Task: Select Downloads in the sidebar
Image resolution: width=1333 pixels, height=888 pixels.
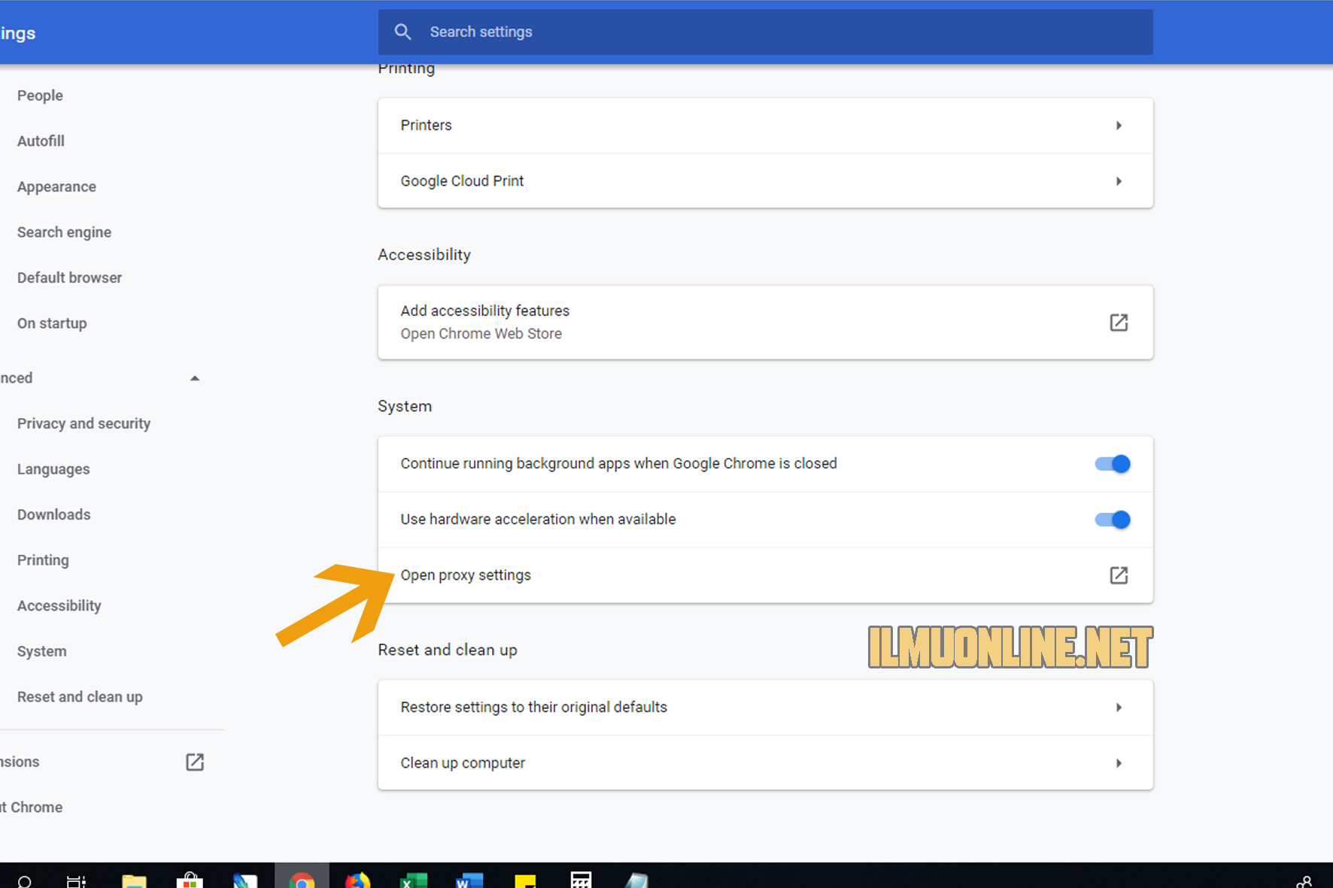Action: click(x=53, y=514)
